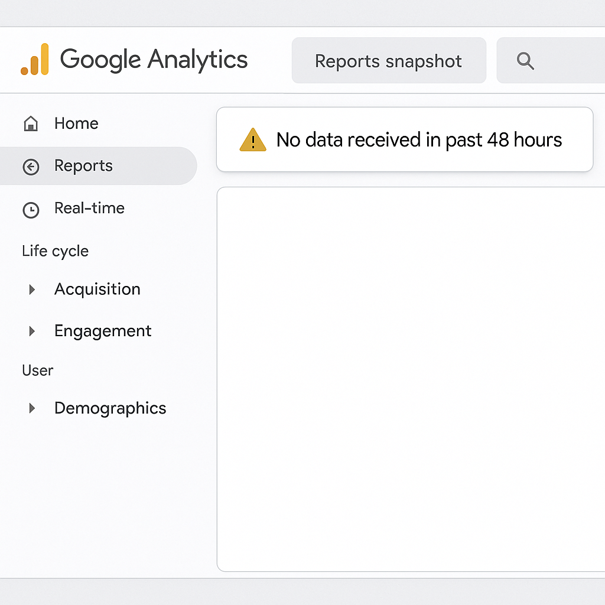Expand the Demographics section arrow
Image resolution: width=605 pixels, height=605 pixels.
pyautogui.click(x=32, y=408)
